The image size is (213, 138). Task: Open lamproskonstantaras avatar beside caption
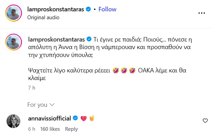click(14, 42)
